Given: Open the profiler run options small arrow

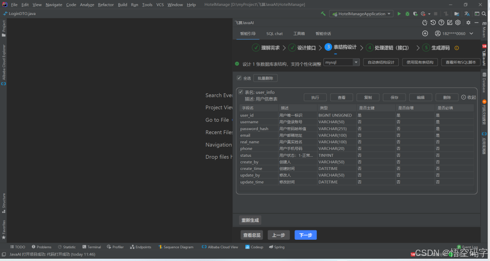Looking at the screenshot, I should click(429, 14).
